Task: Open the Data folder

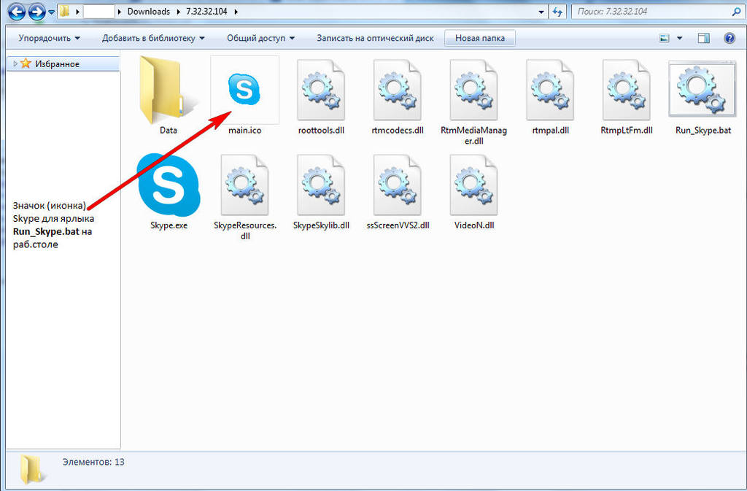Action: (169, 89)
